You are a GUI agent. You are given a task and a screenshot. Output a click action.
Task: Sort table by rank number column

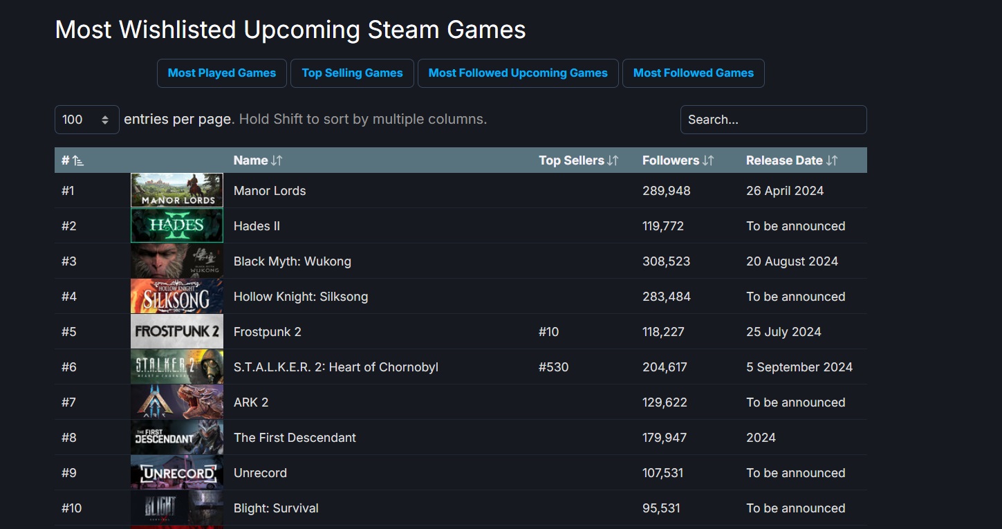click(73, 160)
